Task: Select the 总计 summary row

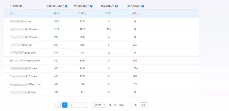Action: point(101,13)
